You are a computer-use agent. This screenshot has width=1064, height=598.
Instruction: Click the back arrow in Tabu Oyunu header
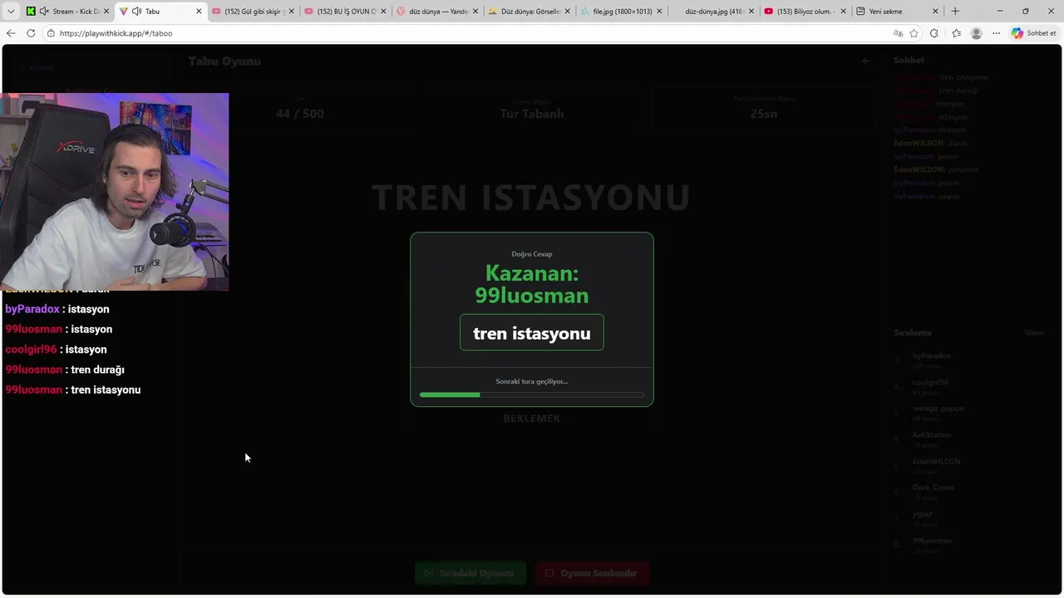(865, 61)
